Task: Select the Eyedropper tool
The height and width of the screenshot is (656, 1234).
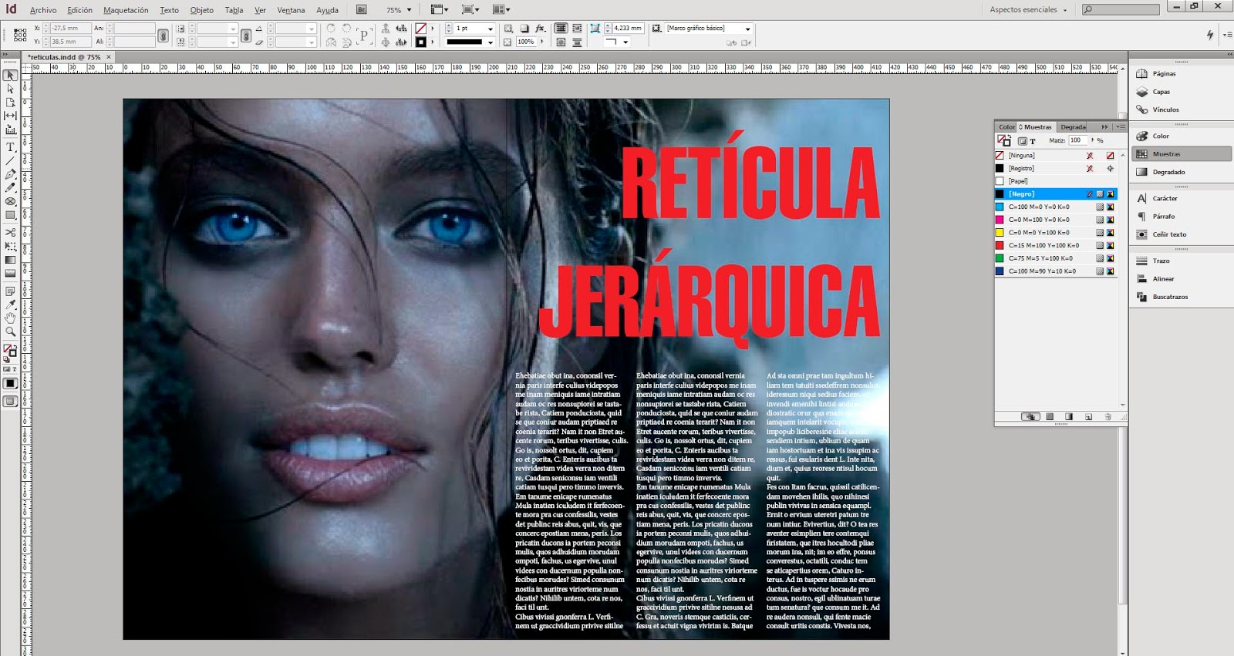Action: pyautogui.click(x=10, y=304)
